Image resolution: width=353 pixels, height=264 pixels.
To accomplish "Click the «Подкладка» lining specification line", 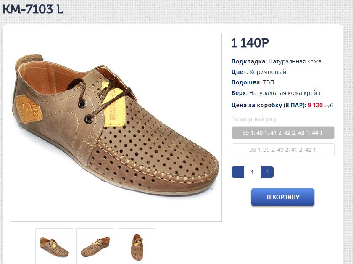I will click(x=276, y=61).
